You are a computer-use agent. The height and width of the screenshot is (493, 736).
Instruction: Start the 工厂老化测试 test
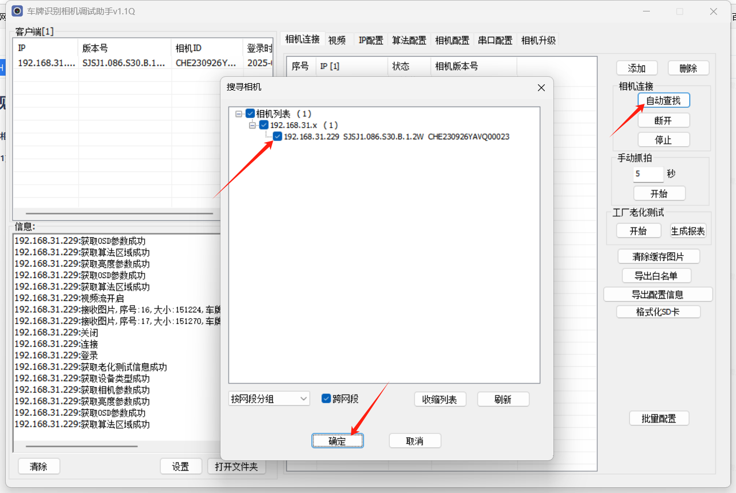(x=638, y=230)
